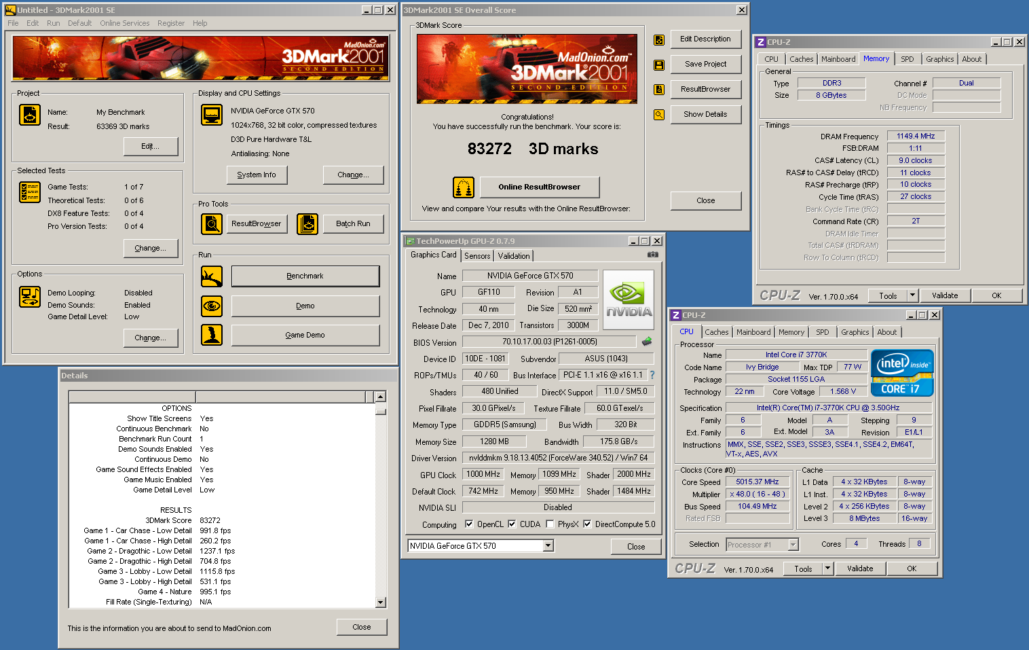Image resolution: width=1029 pixels, height=650 pixels.
Task: Click the System Info button
Action: 257,175
